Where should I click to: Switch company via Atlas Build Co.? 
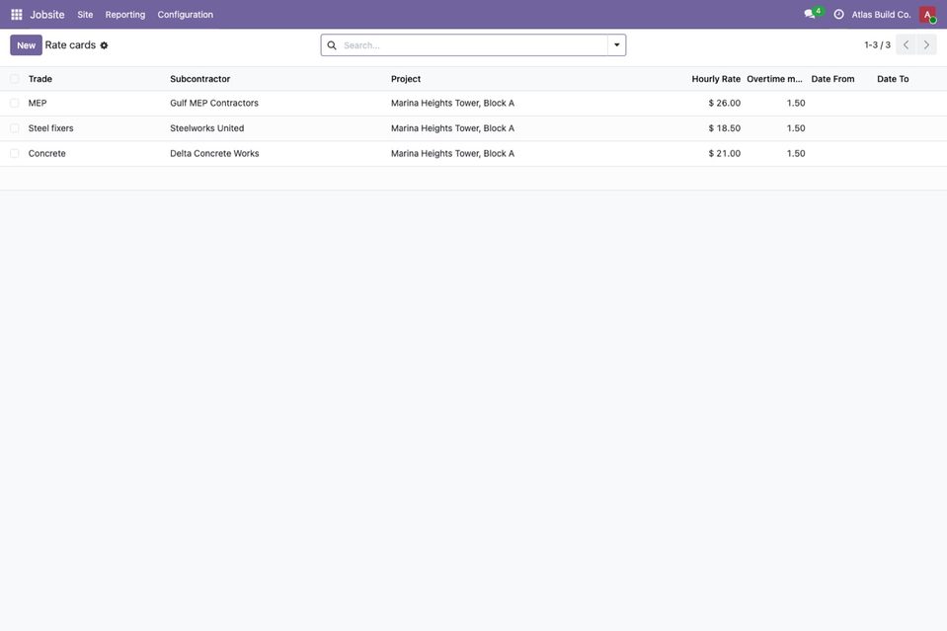pyautogui.click(x=881, y=15)
